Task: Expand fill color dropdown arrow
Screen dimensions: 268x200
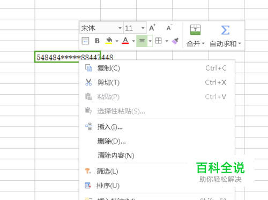Action: coord(117,41)
